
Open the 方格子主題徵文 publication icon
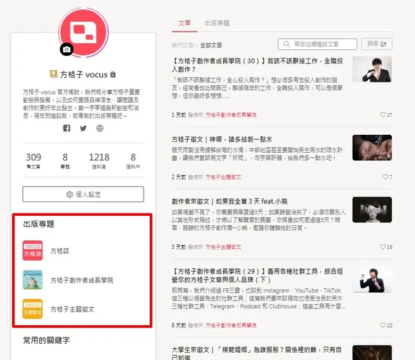(x=33, y=309)
